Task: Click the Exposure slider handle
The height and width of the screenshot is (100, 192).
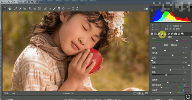Action: click(x=165, y=50)
